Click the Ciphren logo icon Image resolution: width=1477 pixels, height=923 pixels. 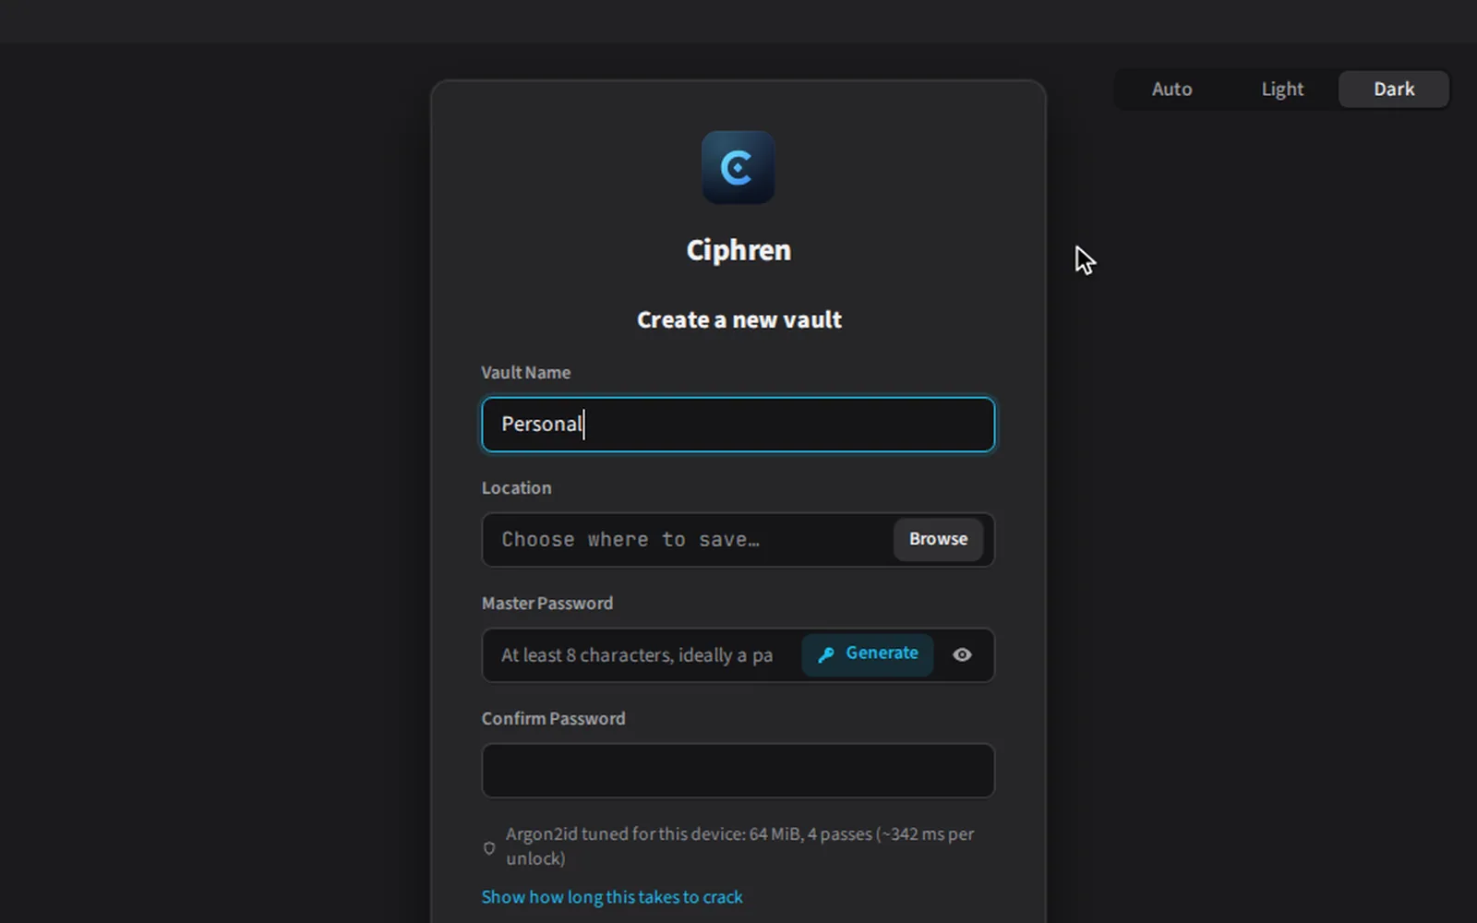coord(738,167)
